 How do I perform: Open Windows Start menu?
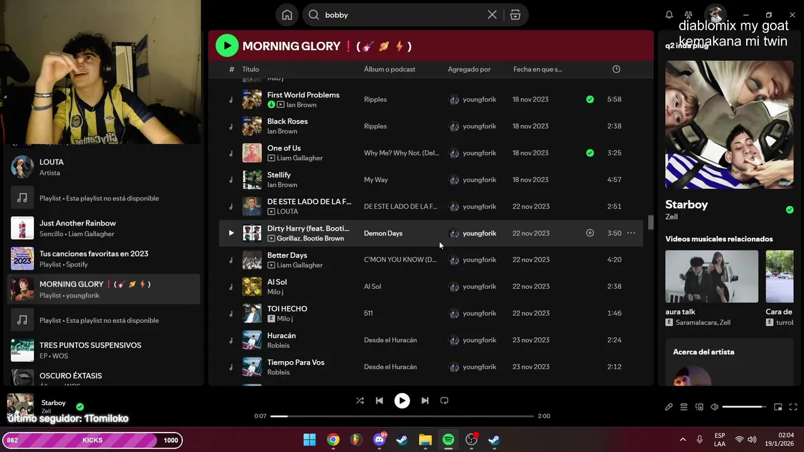pyautogui.click(x=310, y=439)
